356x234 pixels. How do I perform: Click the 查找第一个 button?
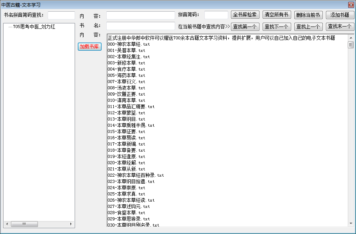click(x=245, y=27)
